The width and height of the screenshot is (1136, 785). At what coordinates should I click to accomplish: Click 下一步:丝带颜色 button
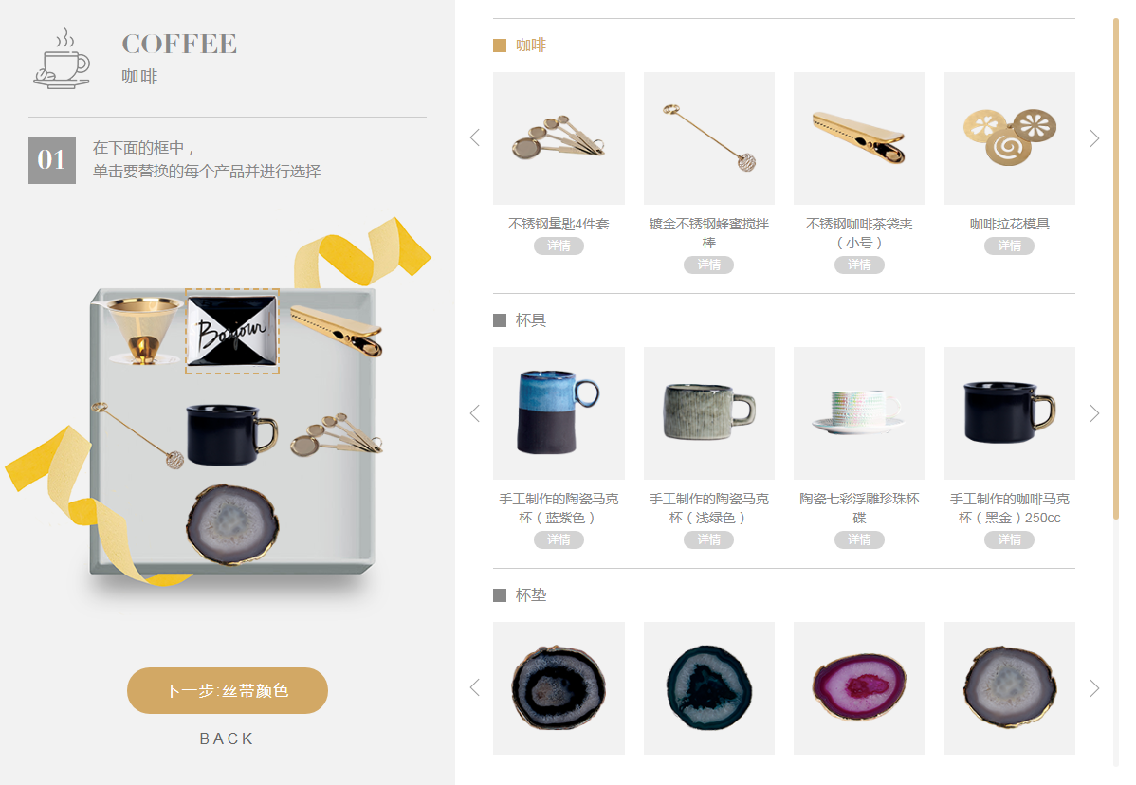pos(228,690)
